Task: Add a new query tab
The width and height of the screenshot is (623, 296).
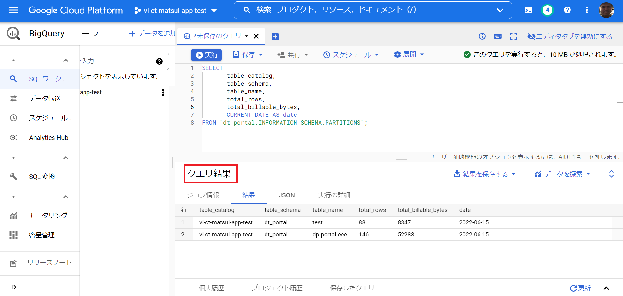Action: click(275, 36)
